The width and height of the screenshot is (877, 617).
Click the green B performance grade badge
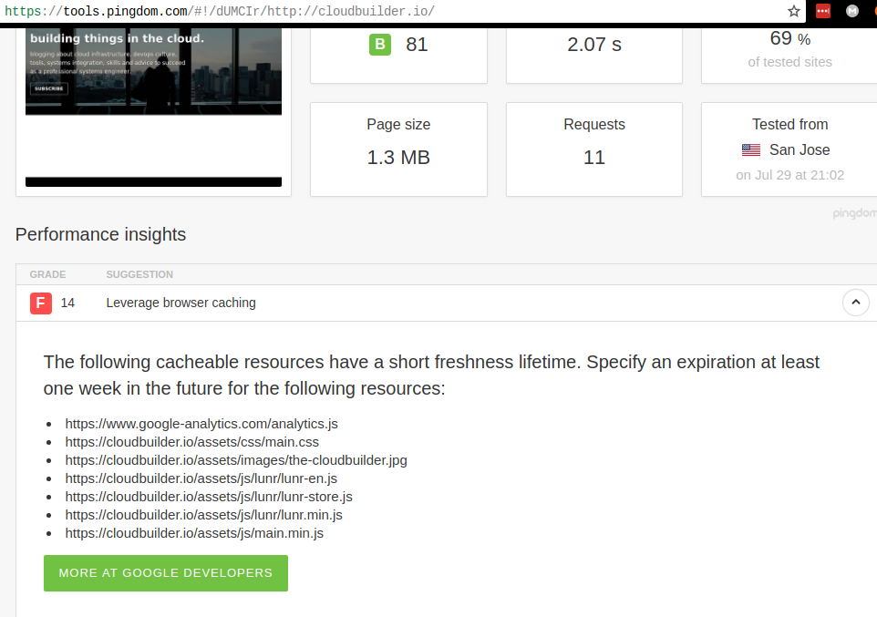(x=380, y=44)
